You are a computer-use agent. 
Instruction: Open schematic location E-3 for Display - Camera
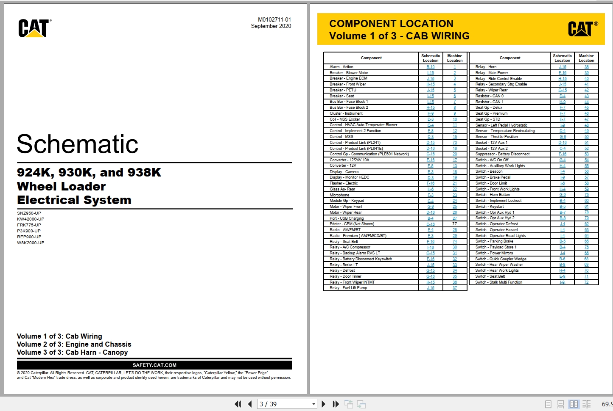pyautogui.click(x=430, y=172)
